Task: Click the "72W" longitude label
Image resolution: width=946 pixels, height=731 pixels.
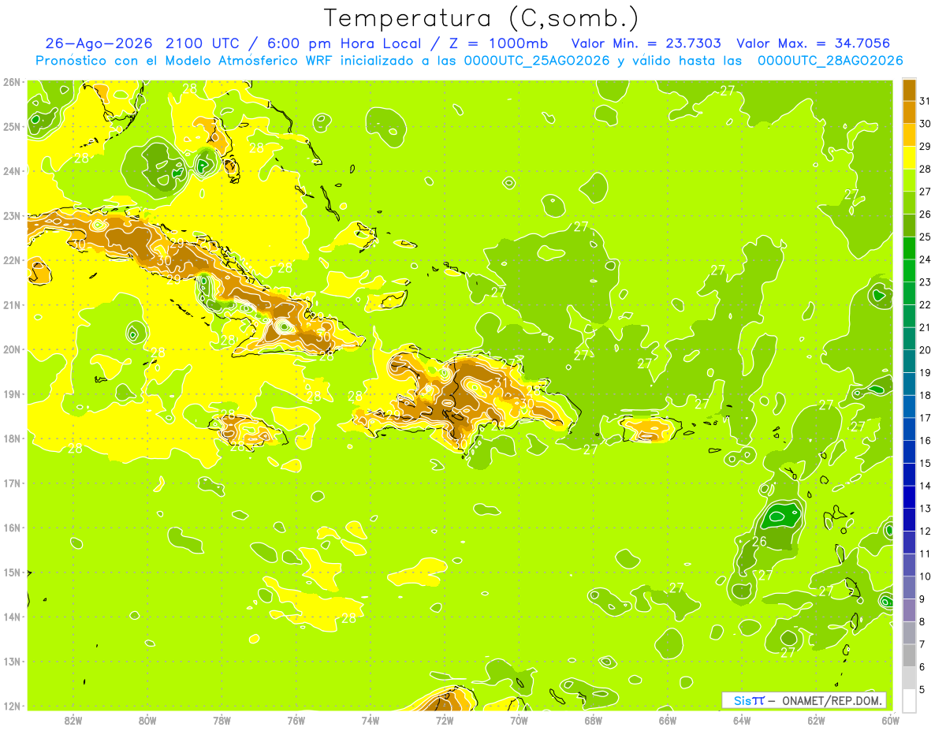Action: 445,720
